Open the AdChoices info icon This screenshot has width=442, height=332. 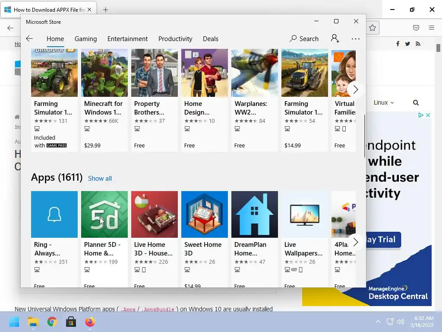420,115
